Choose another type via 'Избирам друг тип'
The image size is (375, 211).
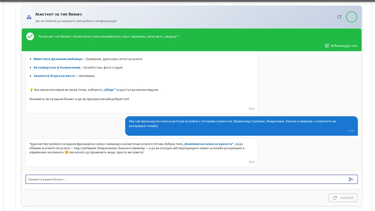(341, 46)
